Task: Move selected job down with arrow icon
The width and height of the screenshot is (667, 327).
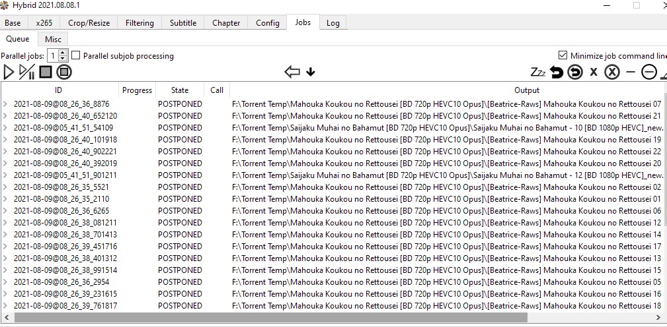Action: pyautogui.click(x=311, y=73)
